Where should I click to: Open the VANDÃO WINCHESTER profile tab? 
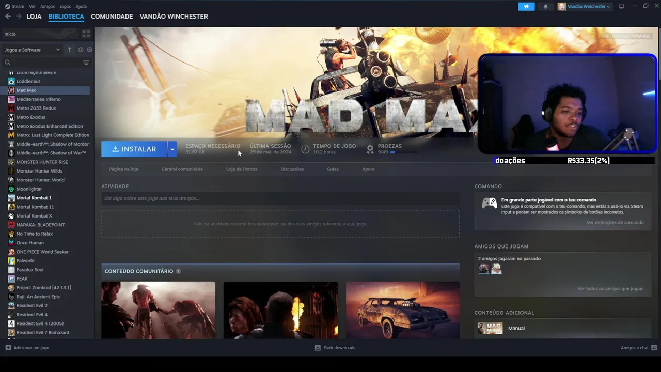click(174, 17)
